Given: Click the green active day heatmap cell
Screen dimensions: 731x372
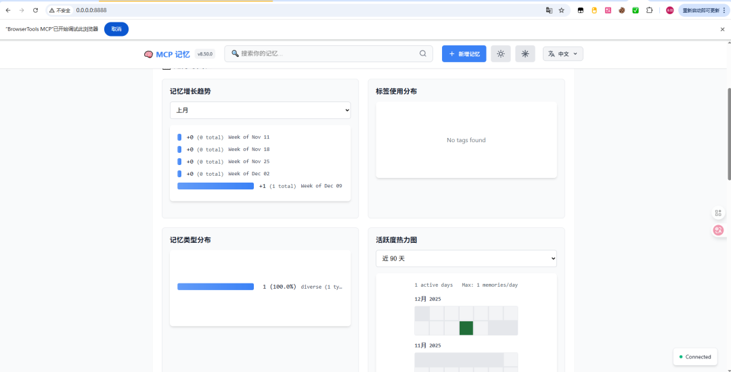Looking at the screenshot, I should click(466, 328).
